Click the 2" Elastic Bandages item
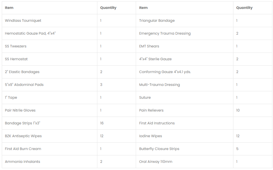This screenshot has height=170, width=273. pos(22,72)
